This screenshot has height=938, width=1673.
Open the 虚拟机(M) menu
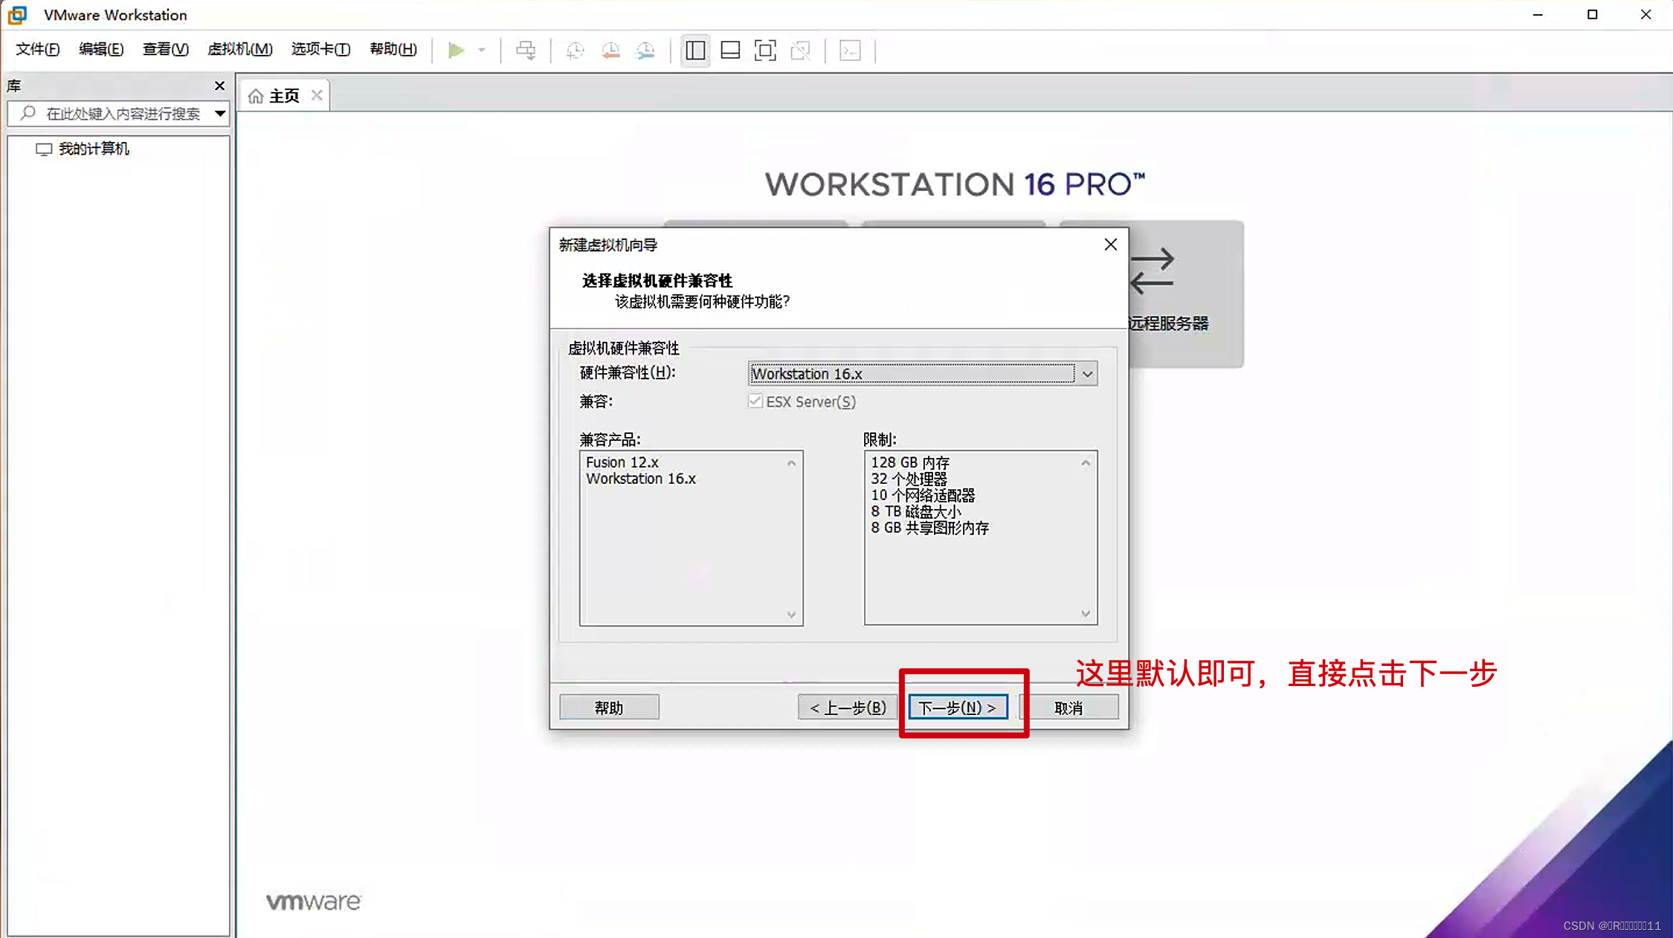[x=239, y=49]
